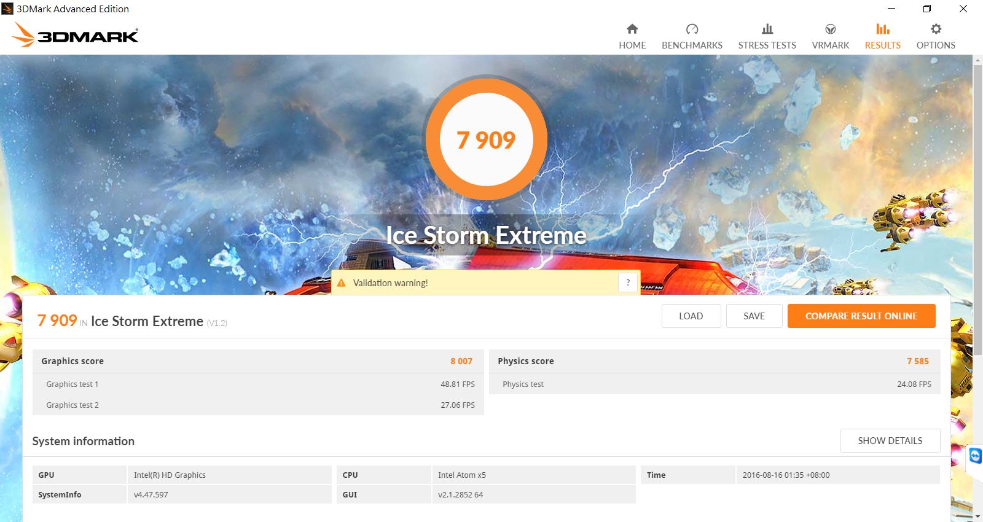Open the TeamViewer side panel icon
Image resolution: width=983 pixels, height=522 pixels.
pos(975,457)
